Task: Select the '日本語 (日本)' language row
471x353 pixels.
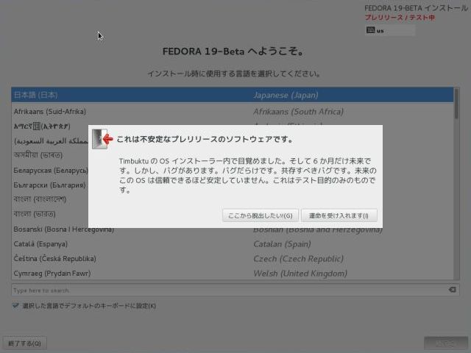Action: pos(233,95)
